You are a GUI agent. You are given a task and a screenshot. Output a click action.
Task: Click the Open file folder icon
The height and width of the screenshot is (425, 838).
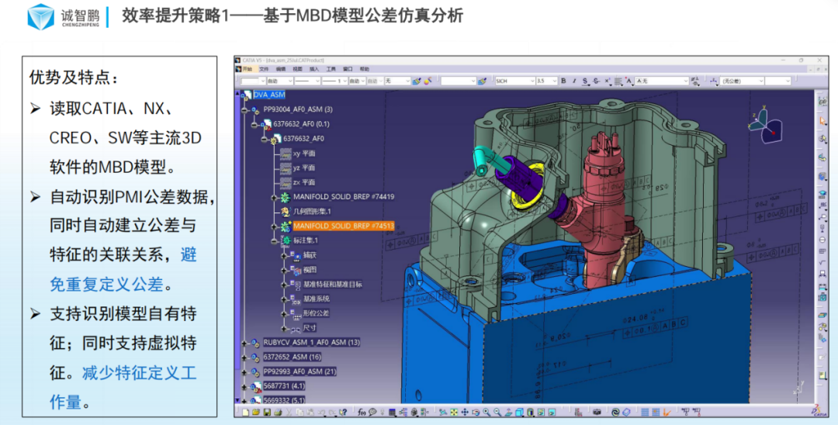tap(256, 412)
